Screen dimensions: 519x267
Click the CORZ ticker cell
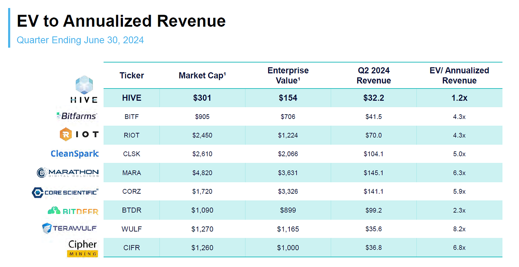(x=132, y=192)
